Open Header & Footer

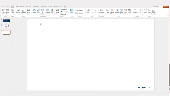coord(112,12)
